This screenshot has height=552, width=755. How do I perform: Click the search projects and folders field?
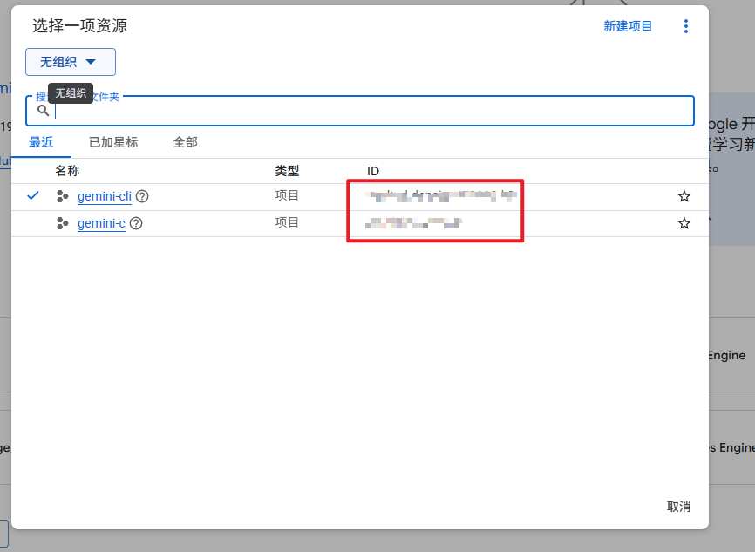tap(366, 111)
